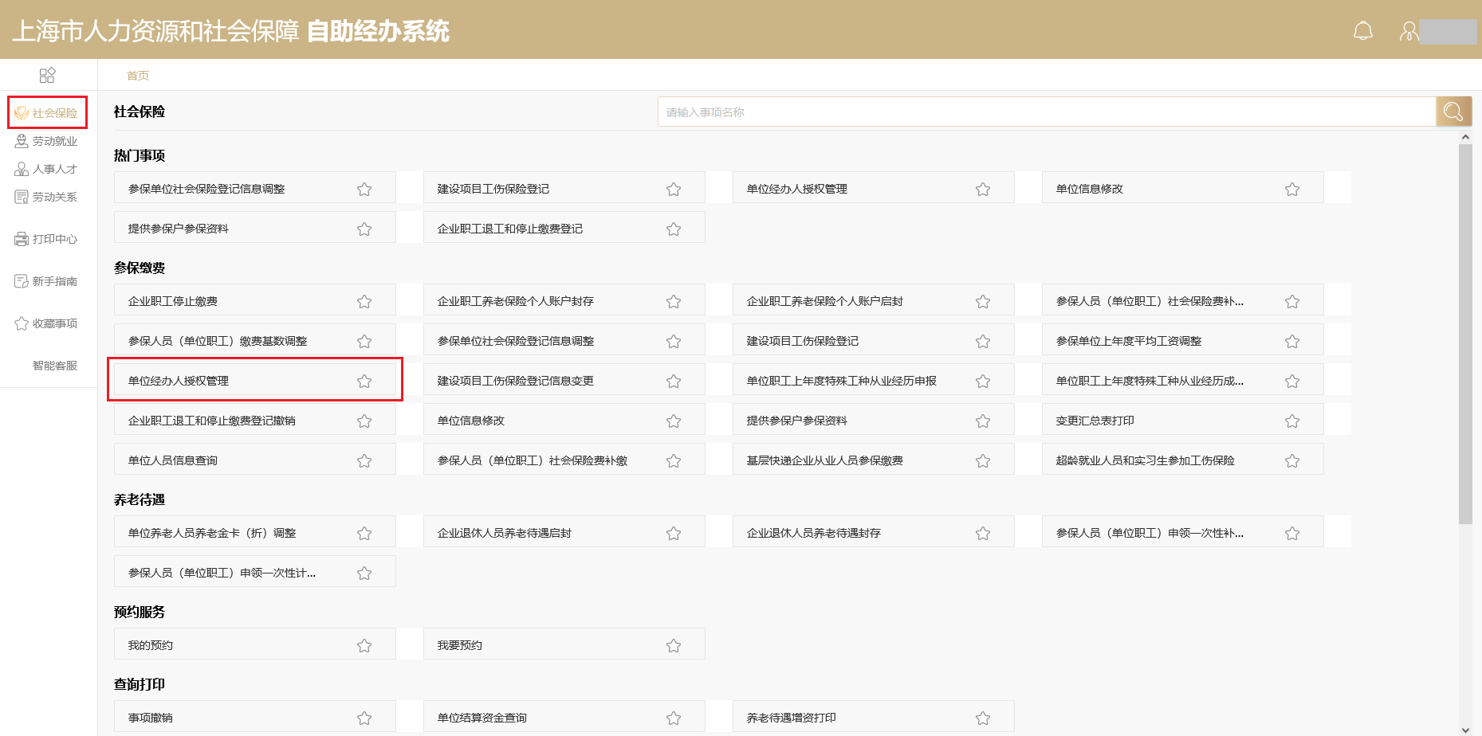1482x736 pixels.
Task: Star 提供参保户参保资料 in 热门事项
Action: click(364, 229)
